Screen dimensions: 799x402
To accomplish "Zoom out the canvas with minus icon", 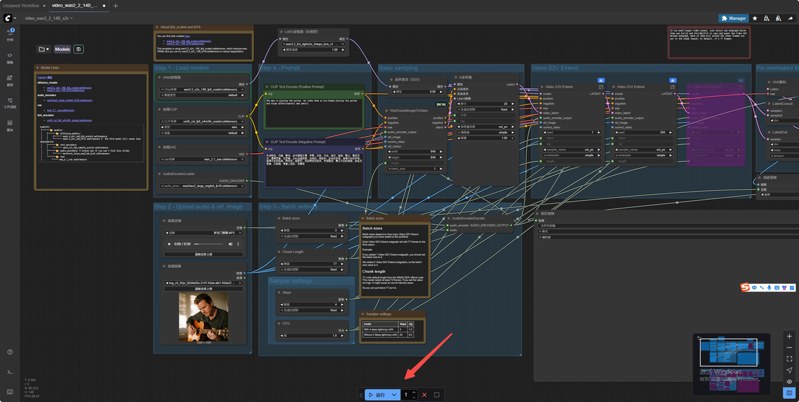I will tap(790, 347).
